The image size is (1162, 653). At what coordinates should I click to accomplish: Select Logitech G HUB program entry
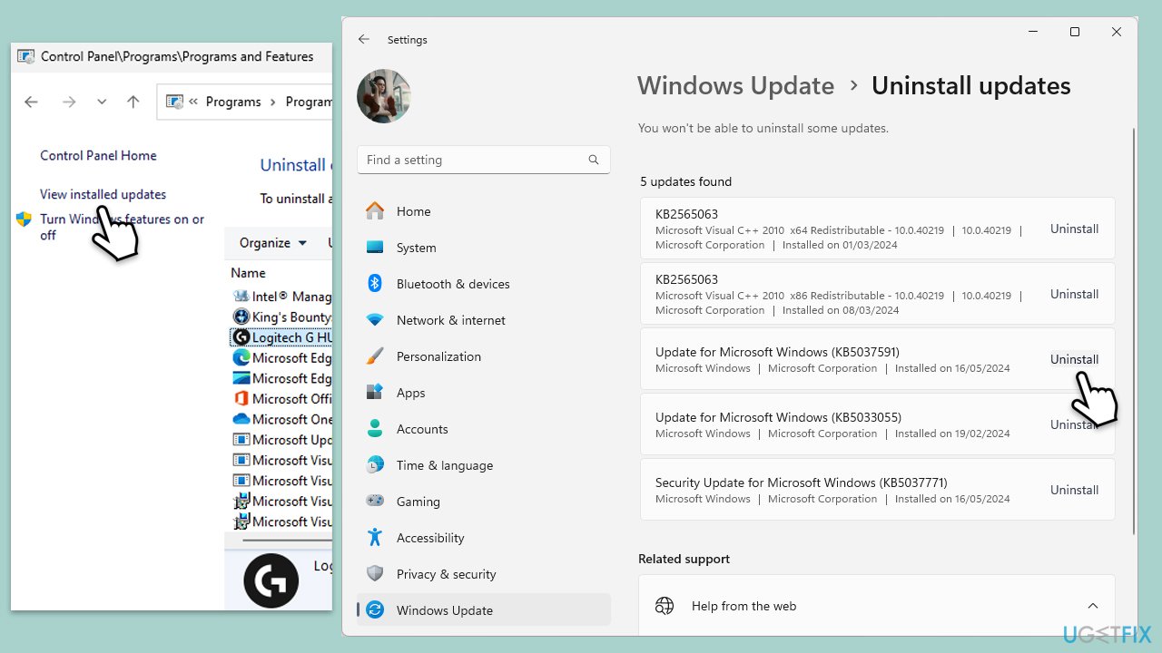[282, 337]
